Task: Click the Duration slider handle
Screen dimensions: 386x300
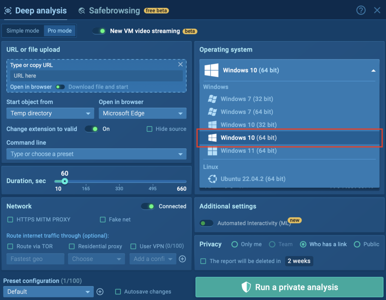Action: pyautogui.click(x=64, y=181)
